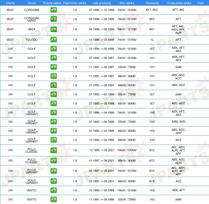Click date range 10.1994 -> 05.1998
The image size is (209, 204).
click(x=102, y=49)
